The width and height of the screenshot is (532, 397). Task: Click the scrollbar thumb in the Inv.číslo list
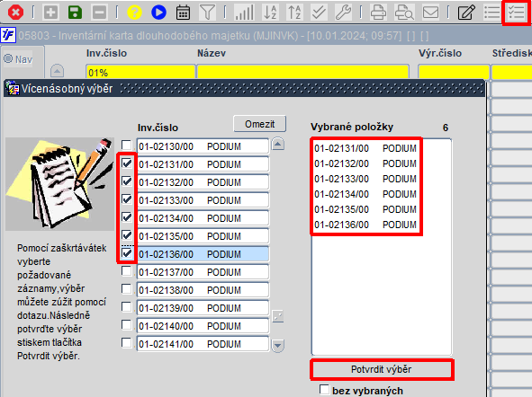point(278,317)
